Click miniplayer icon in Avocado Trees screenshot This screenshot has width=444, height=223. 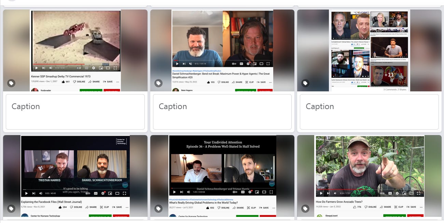(404, 193)
